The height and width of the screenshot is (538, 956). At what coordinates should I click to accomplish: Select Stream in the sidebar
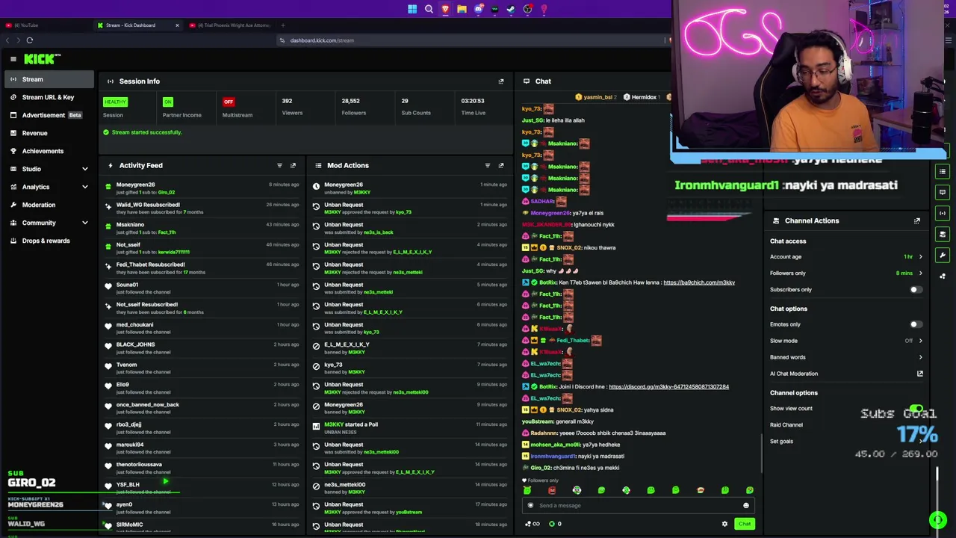49,79
